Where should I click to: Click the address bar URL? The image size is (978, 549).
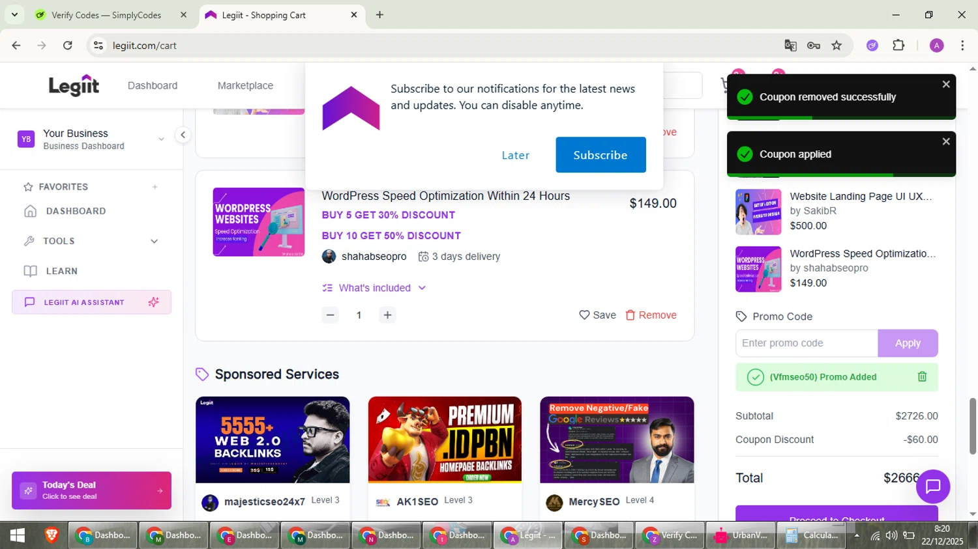[x=145, y=46]
